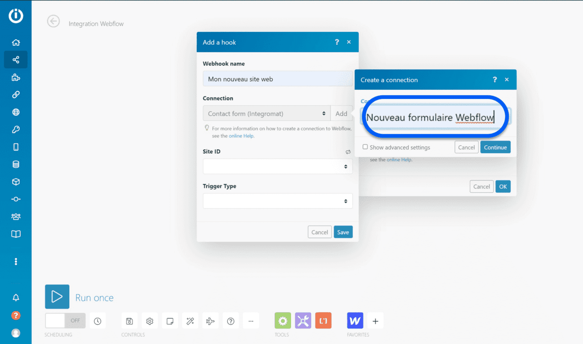583x344 pixels.
Task: Open the online Help link in Add a hook
Action: point(241,136)
